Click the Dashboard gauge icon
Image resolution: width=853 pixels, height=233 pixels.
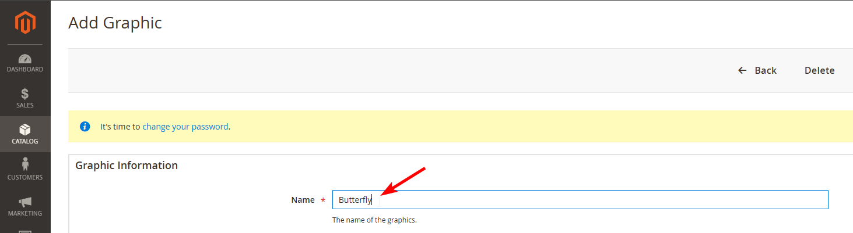pos(25,59)
